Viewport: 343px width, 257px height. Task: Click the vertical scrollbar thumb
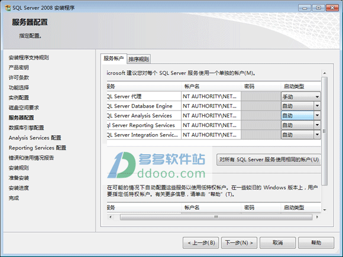(x=325, y=131)
